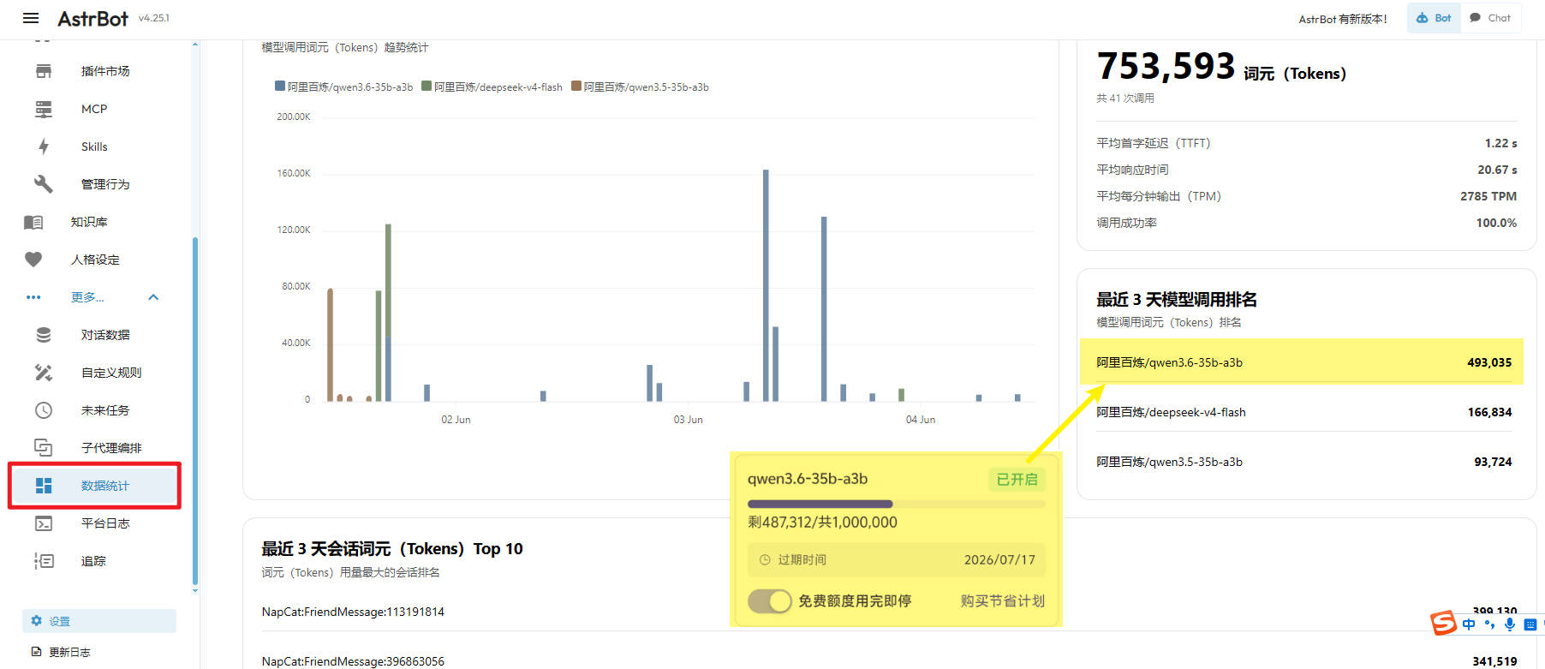Image resolution: width=1545 pixels, height=669 pixels.
Task: Go to 自定义规则
Action: click(x=111, y=373)
